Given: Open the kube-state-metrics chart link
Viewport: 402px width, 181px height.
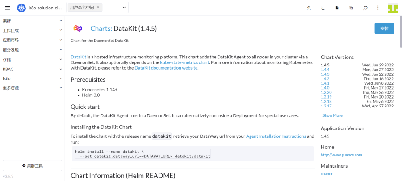Looking at the screenshot, I should coord(184,62).
